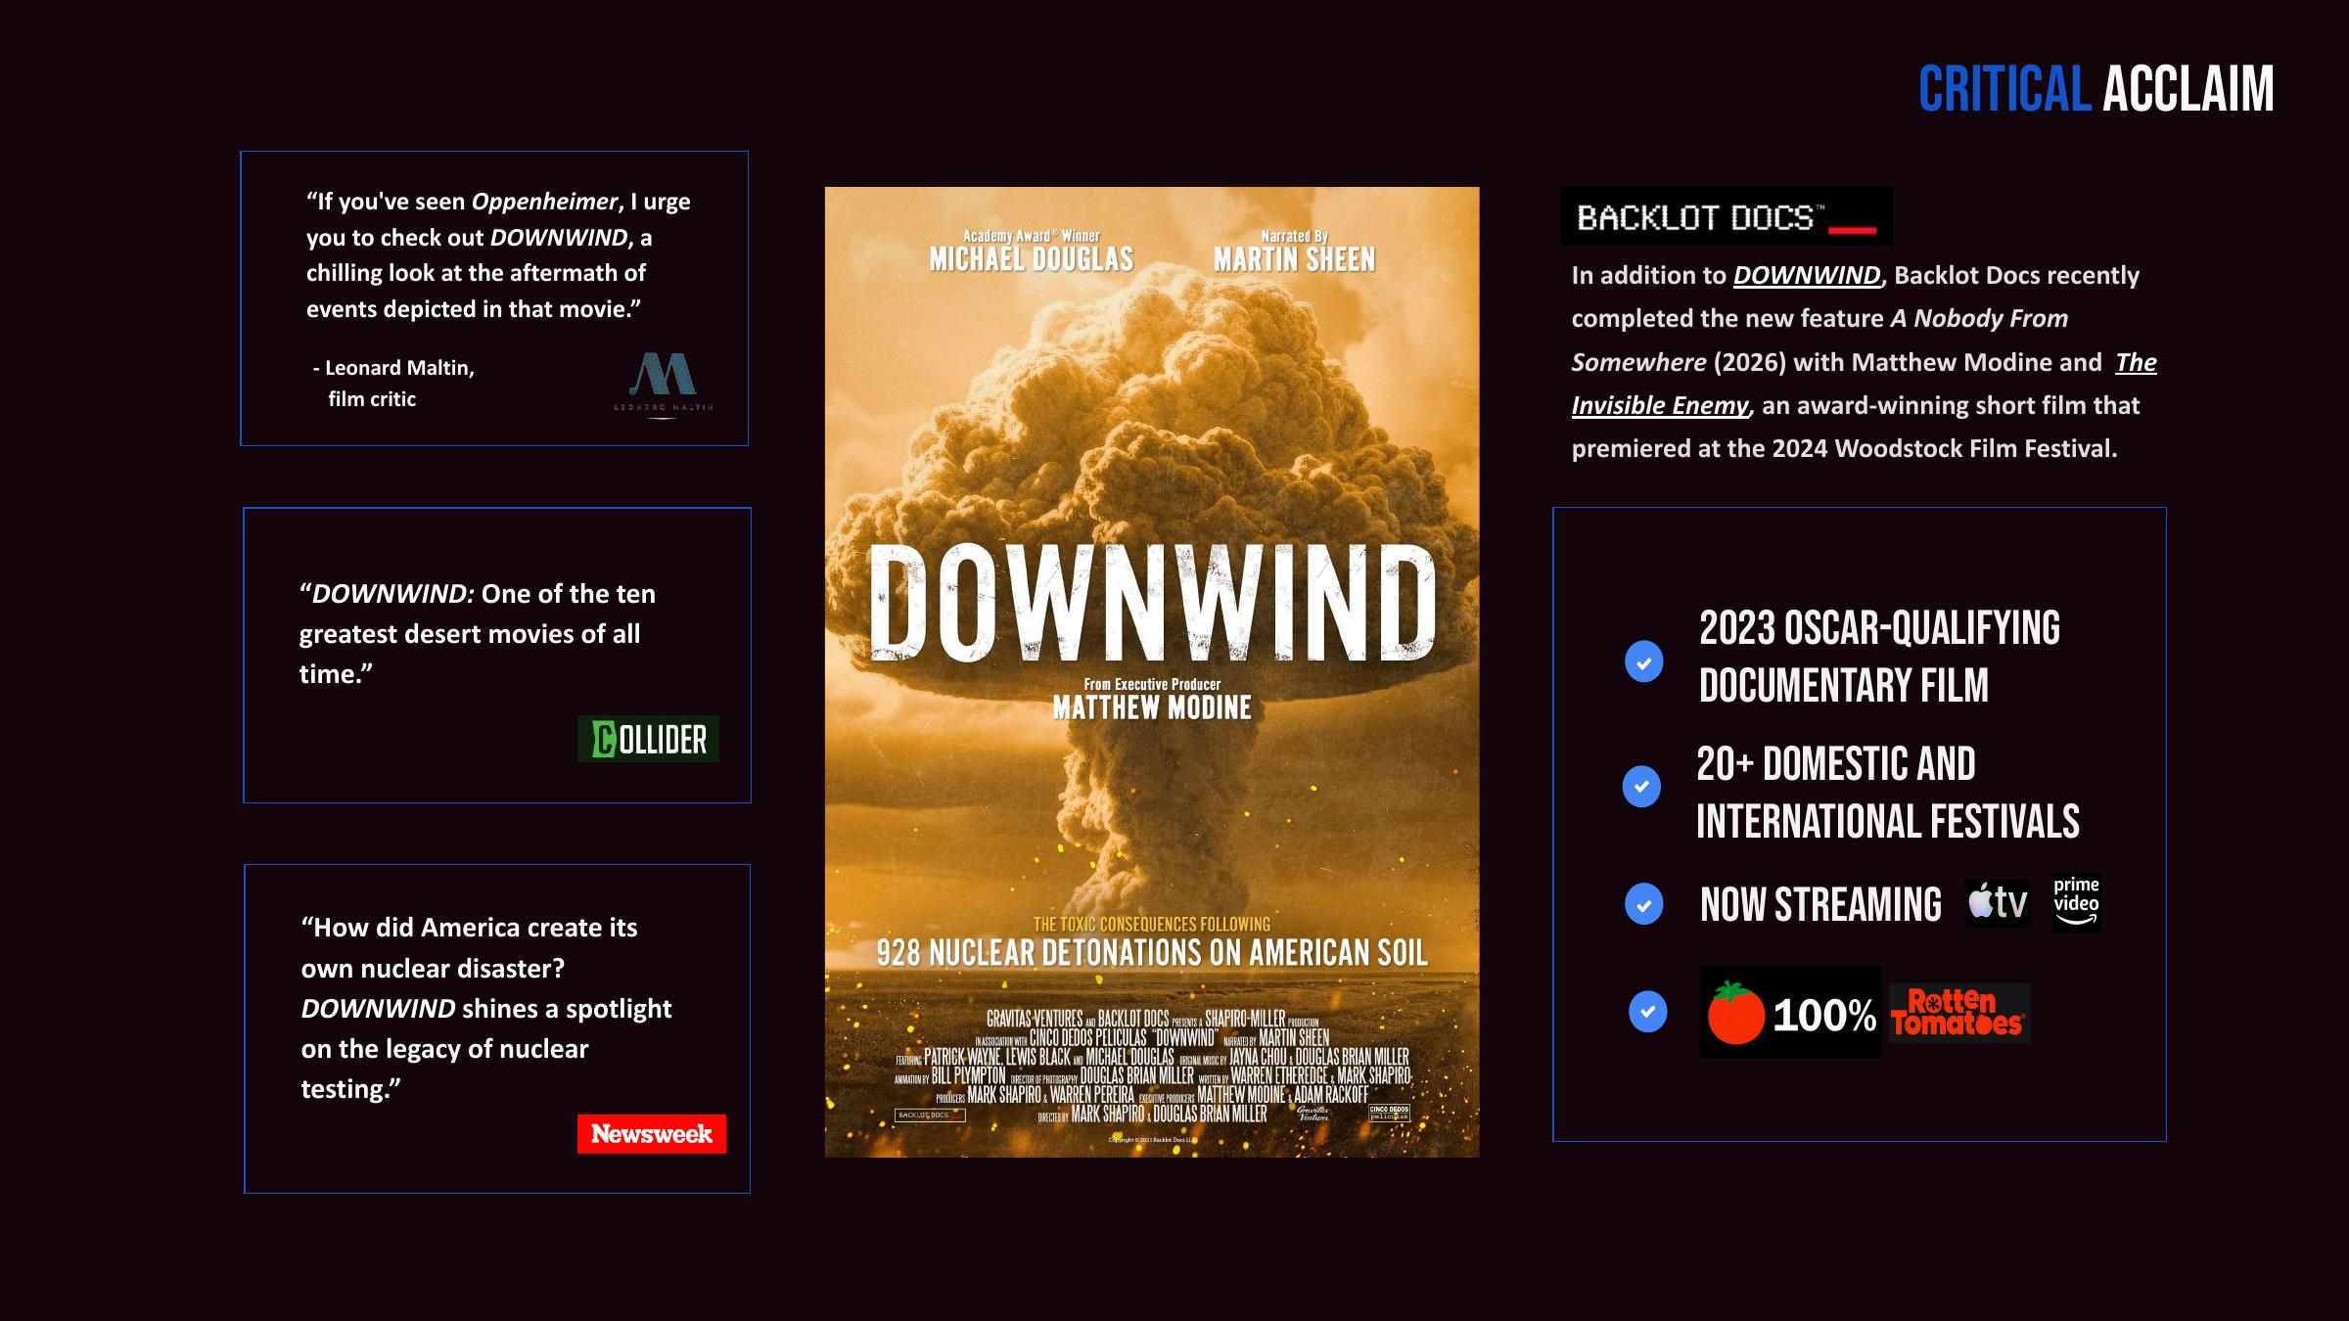
Task: Click the checkmark beside the Rotten Tomatoes score
Action: point(1648,1012)
